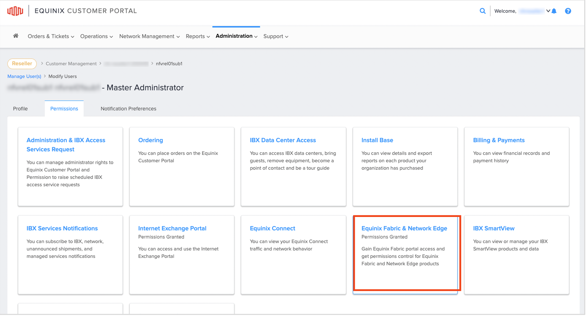Open Administration & IBX Access Services Request
The height and width of the screenshot is (317, 587).
tap(70, 167)
